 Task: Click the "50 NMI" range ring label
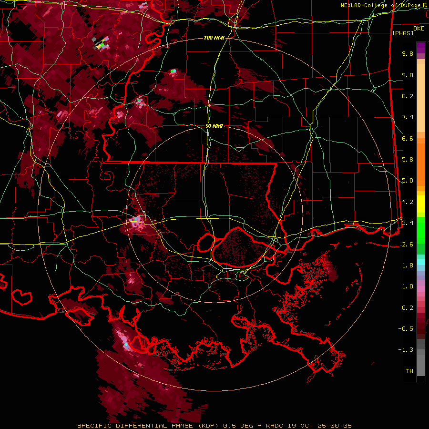click(214, 126)
